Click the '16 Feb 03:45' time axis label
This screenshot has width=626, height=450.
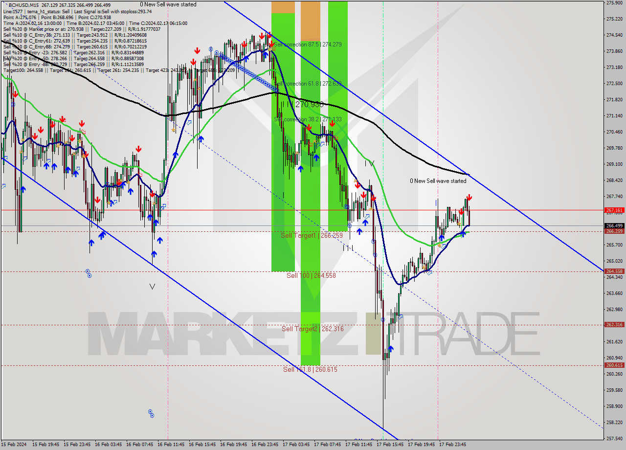click(x=109, y=445)
